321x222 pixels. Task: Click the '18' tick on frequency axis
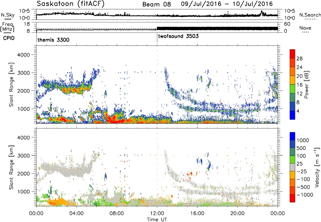click(27, 24)
